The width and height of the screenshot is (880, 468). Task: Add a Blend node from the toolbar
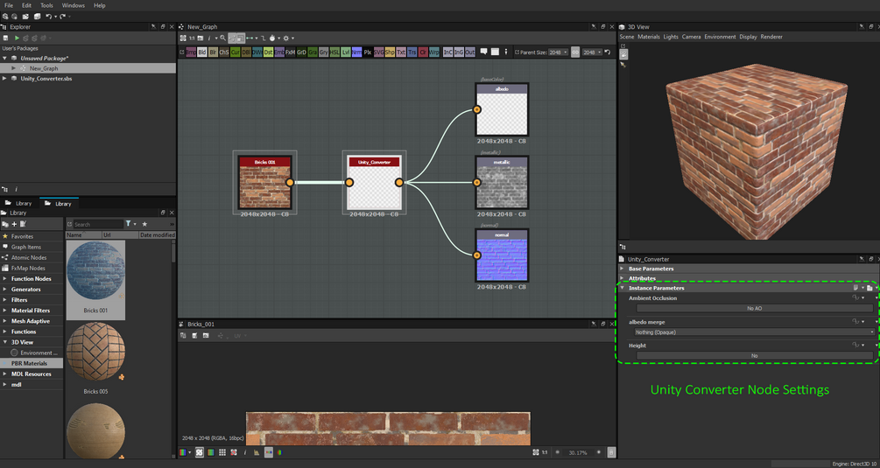(201, 52)
